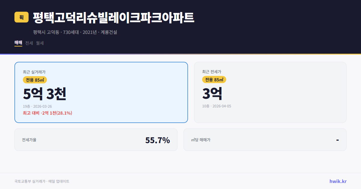Click the 평택시 고덕동 subtitle info

click(x=76, y=32)
